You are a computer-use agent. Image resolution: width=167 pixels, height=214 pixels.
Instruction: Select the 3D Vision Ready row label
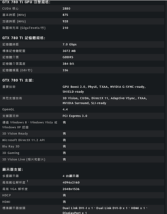[x=15, y=134]
